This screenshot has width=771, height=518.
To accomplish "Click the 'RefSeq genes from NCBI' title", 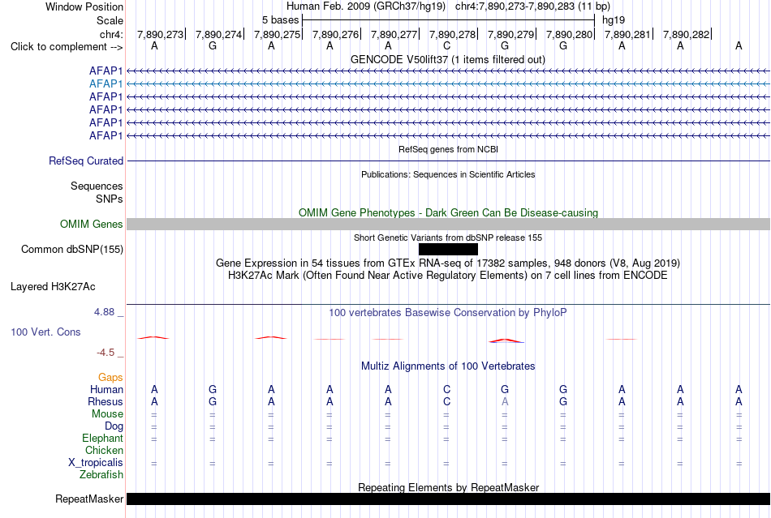I will click(448, 149).
